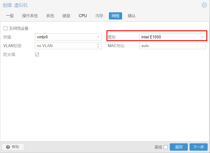Click the 无网络设备 label text
The width and height of the screenshot is (210, 153).
click(x=19, y=28)
